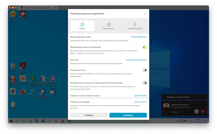Disable the Перемещение области просмотра toggle
217x134 pixels.
click(145, 47)
